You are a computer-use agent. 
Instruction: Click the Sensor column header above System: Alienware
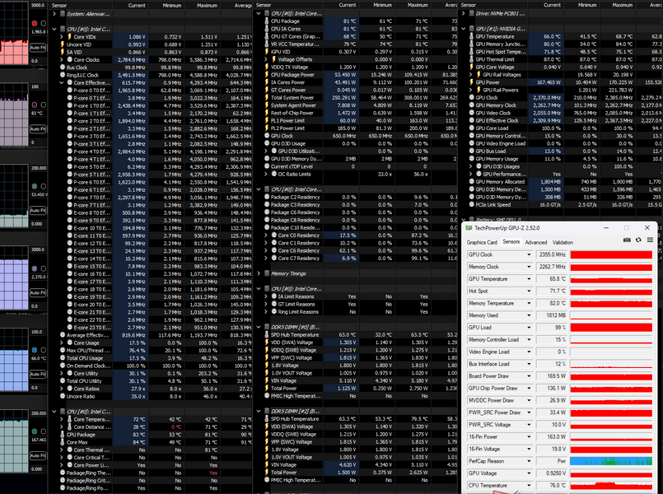coord(81,5)
